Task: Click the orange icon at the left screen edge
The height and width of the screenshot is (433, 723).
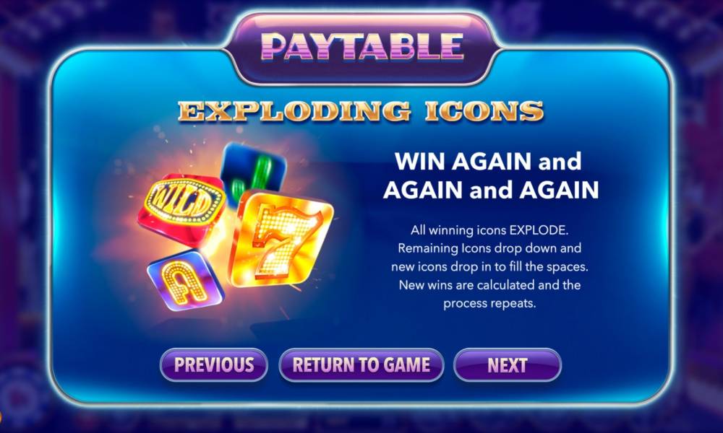Action: [1, 417]
